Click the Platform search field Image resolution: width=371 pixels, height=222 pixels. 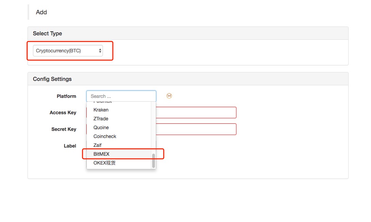pos(121,96)
